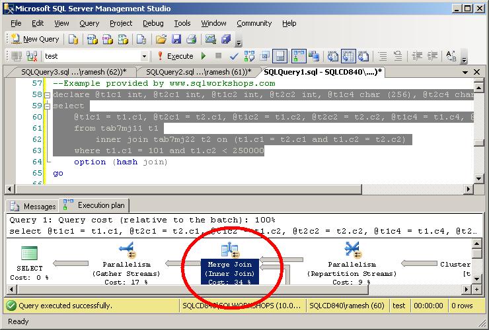Image resolution: width=489 pixels, height=330 pixels.
Task: Select the Parallelism Gather Streams operator
Action: [126, 263]
